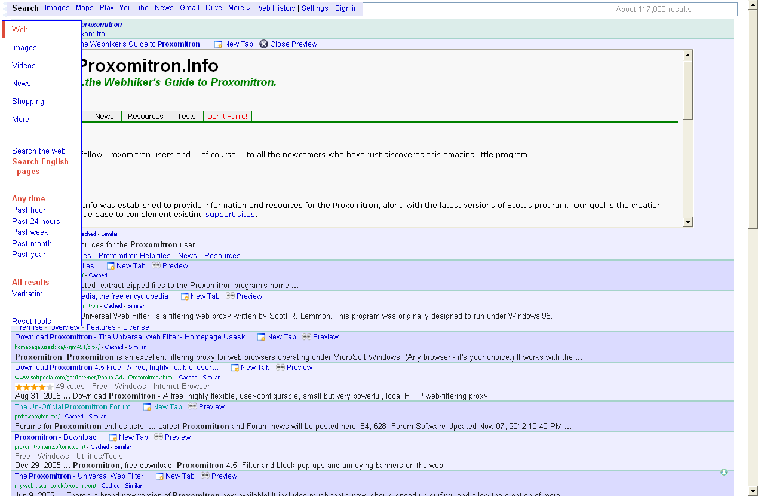Viewport: 758px width, 496px height.
Task: Select Shopping in the left sidebar
Action: tap(28, 101)
